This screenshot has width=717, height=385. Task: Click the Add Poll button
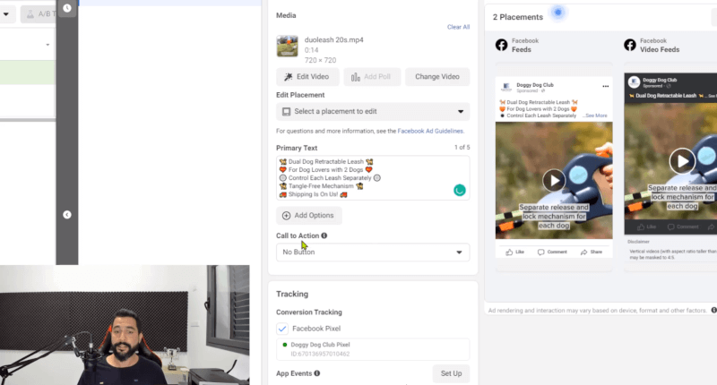(x=372, y=77)
